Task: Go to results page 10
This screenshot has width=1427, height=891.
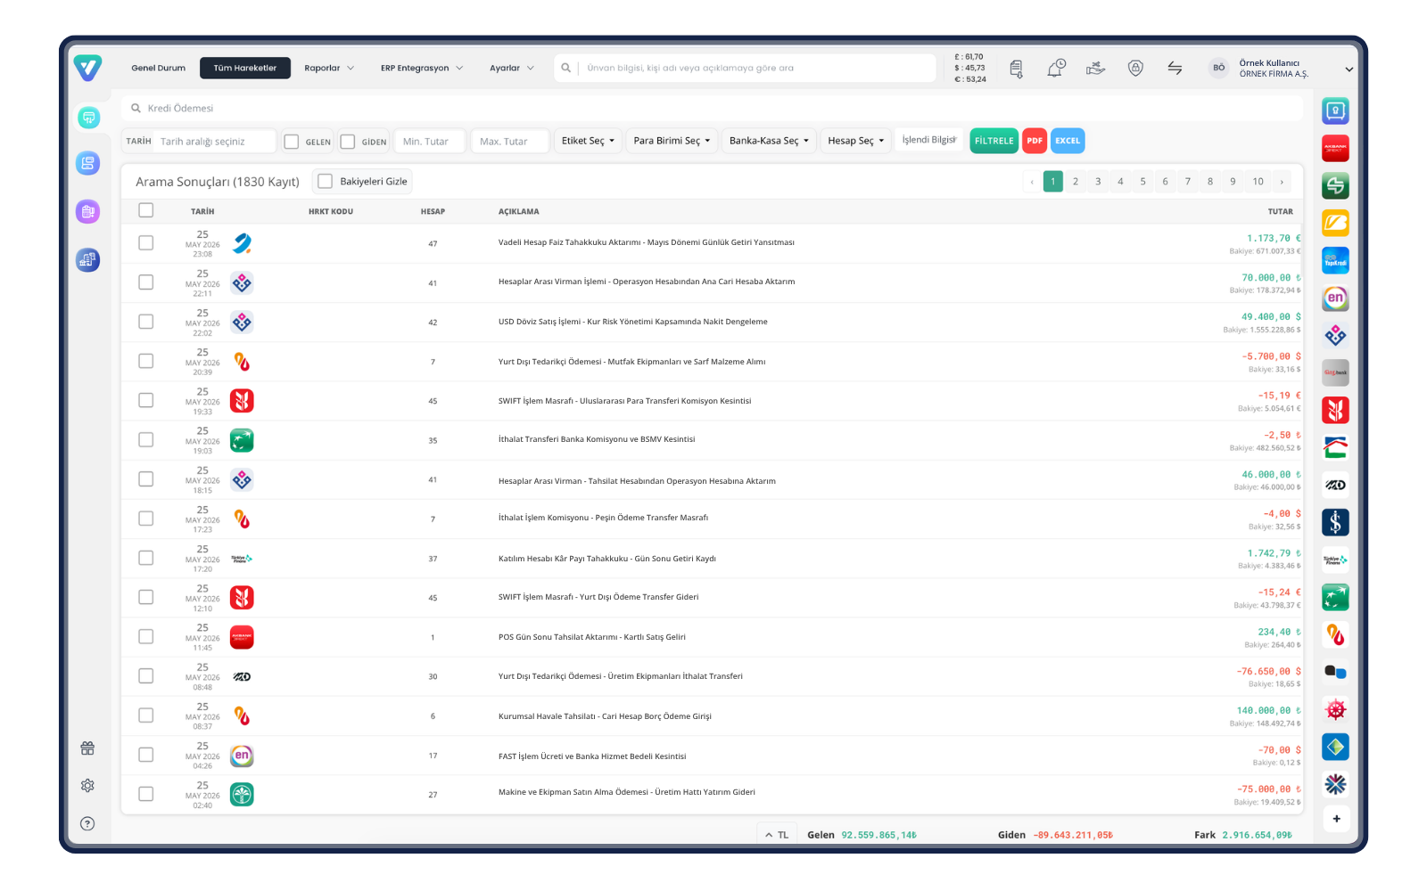Action: click(1258, 182)
